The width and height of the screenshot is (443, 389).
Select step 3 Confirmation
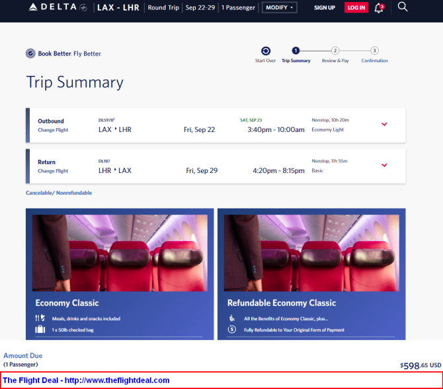[374, 51]
